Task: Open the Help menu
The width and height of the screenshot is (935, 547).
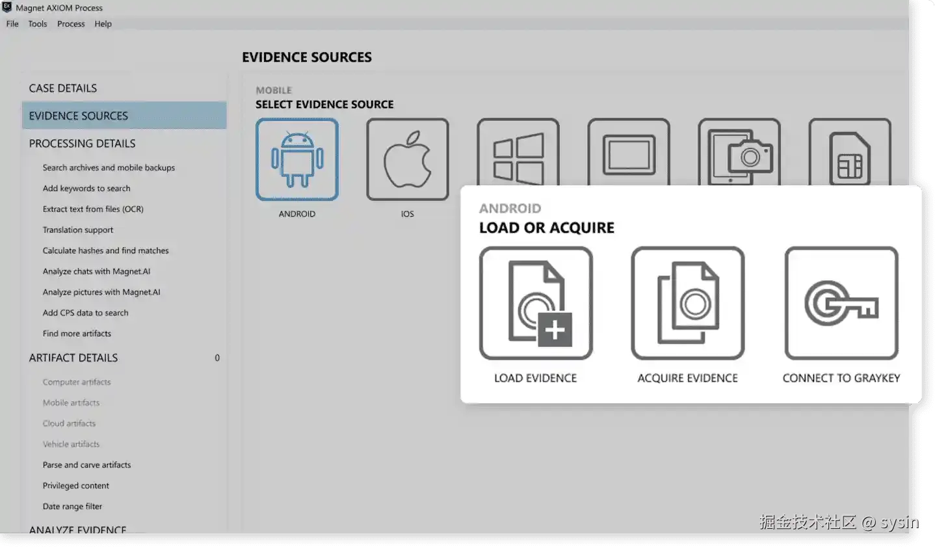Action: (x=103, y=24)
